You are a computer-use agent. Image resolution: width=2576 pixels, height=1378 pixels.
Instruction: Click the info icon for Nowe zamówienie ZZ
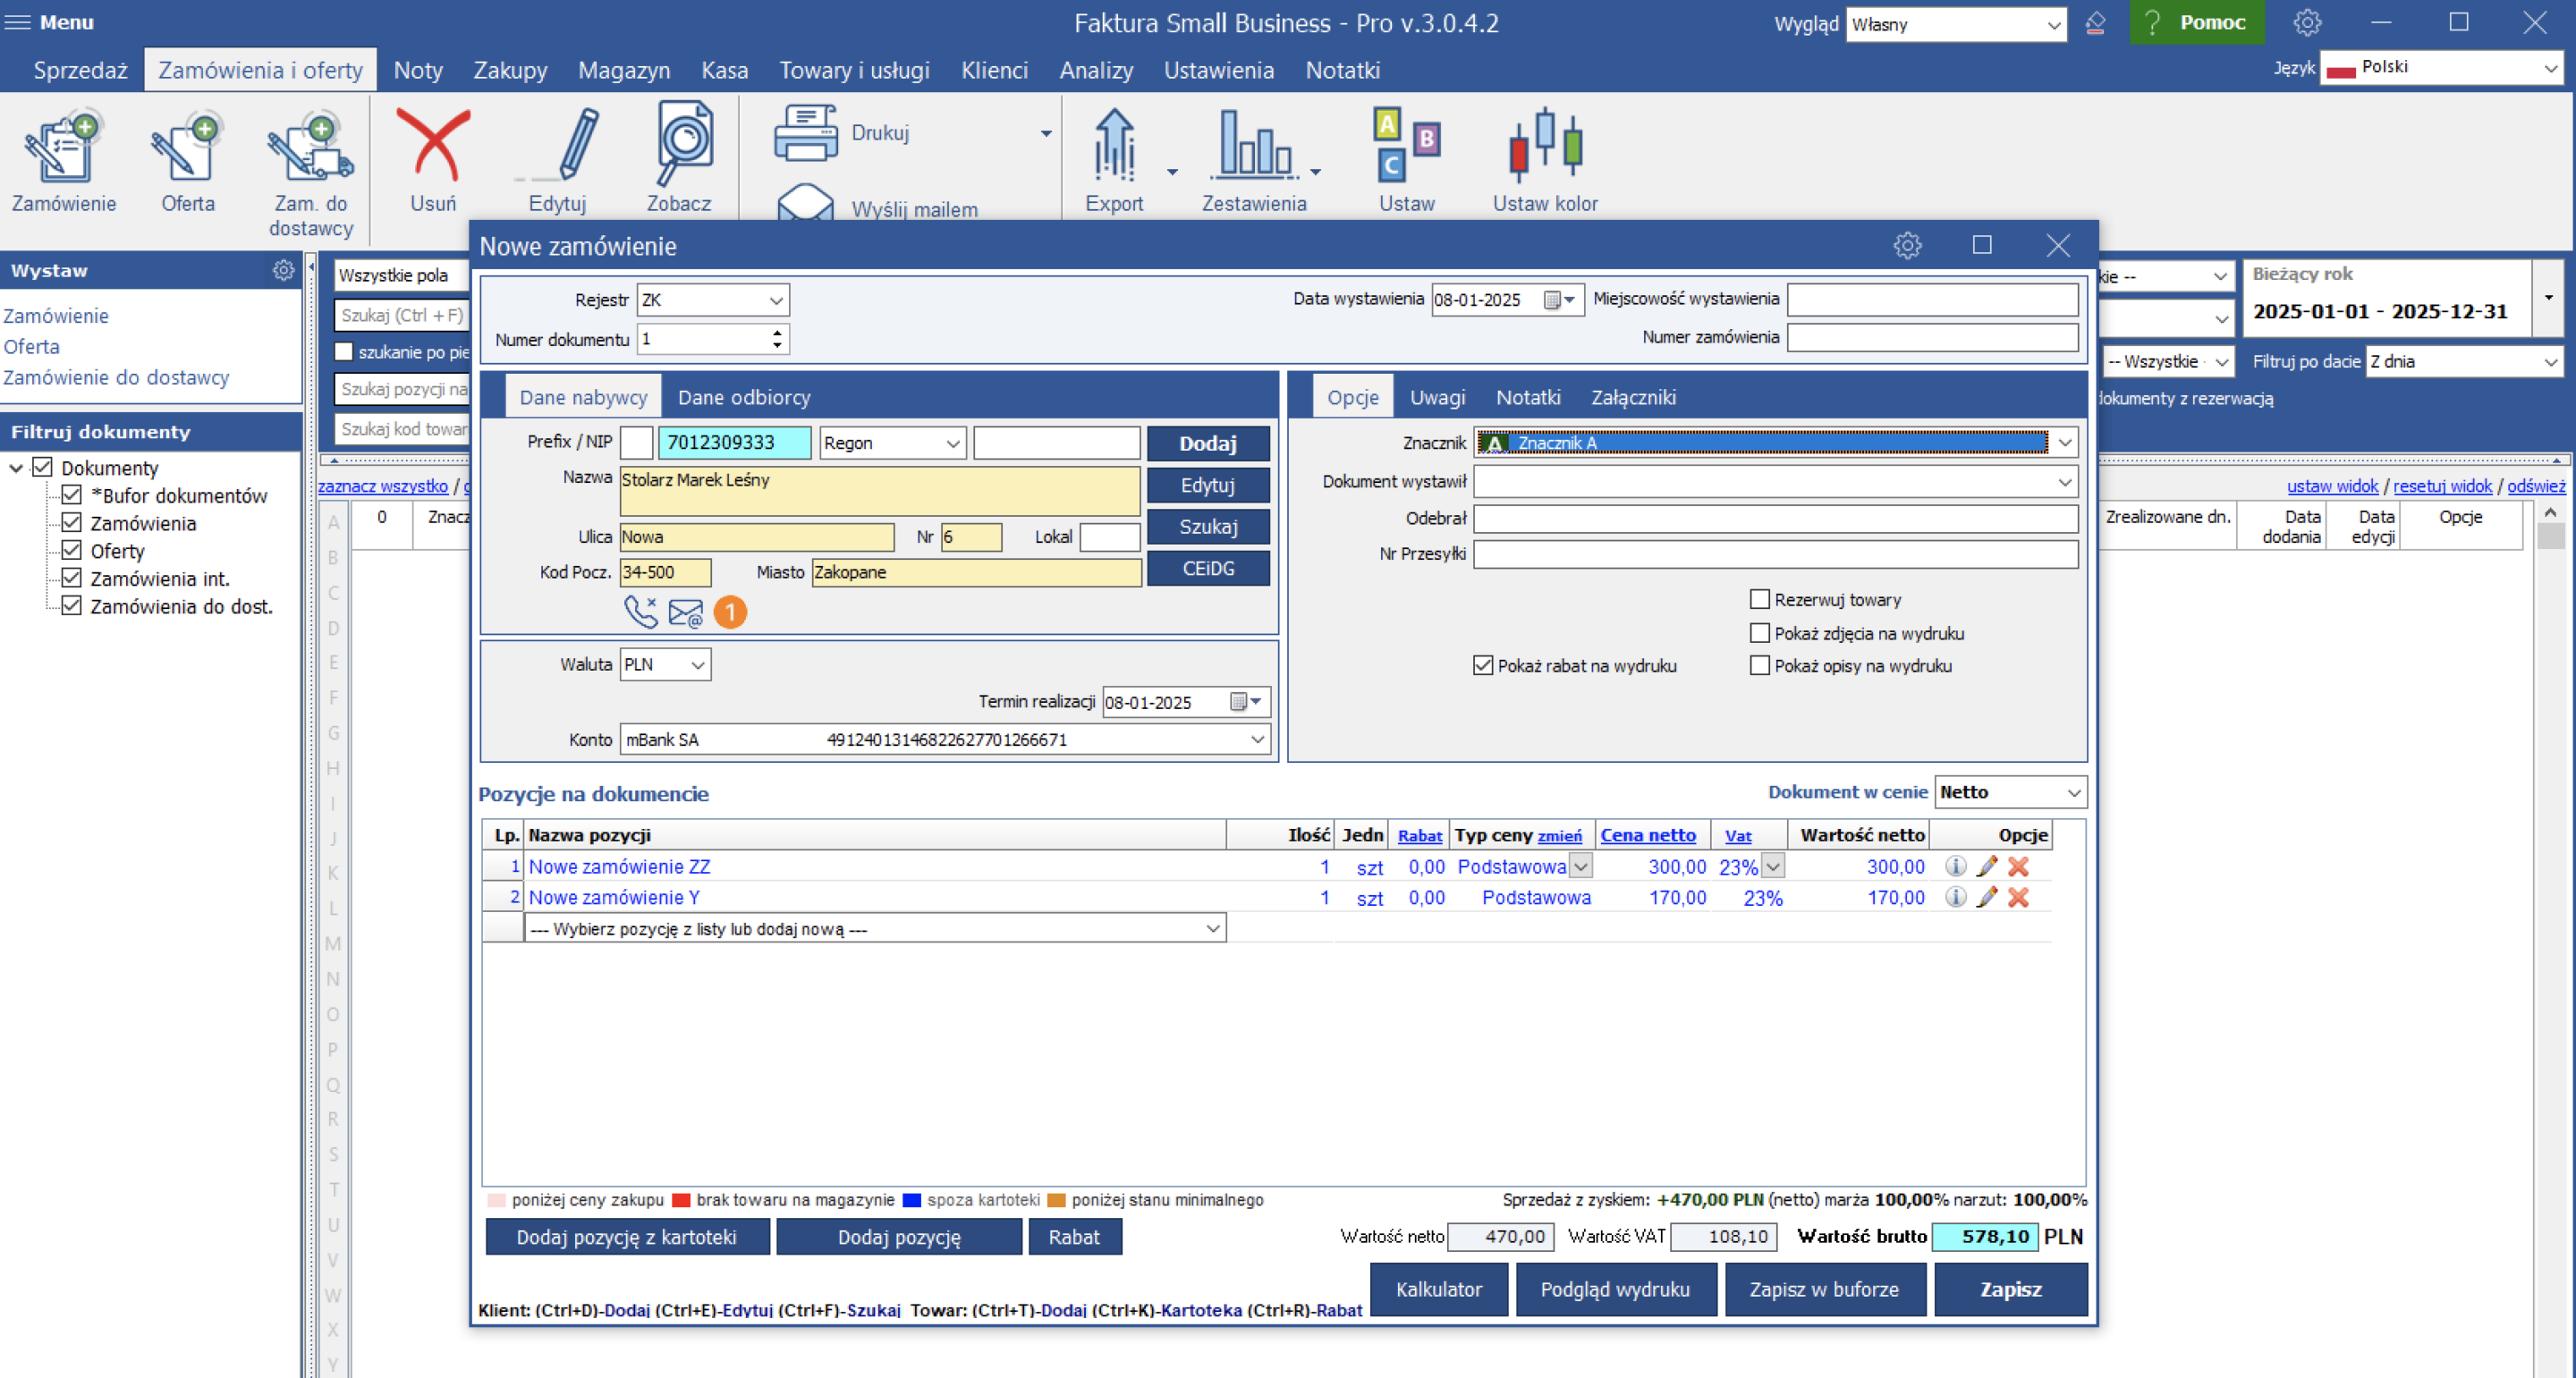(x=1956, y=866)
